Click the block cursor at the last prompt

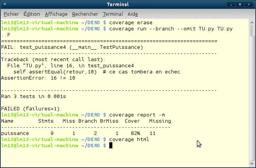(x=111, y=146)
